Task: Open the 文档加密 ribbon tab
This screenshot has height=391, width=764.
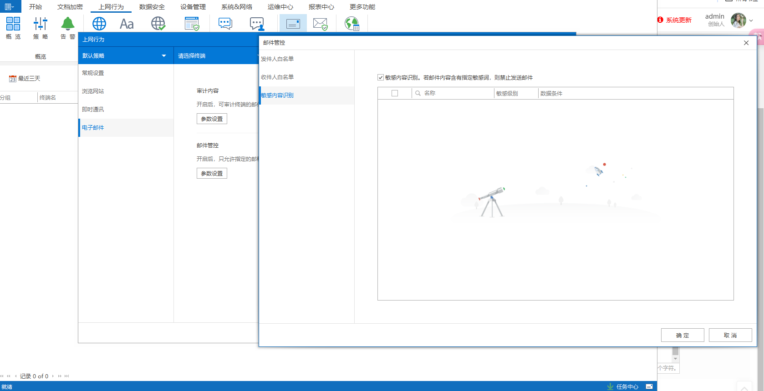Action: point(70,7)
